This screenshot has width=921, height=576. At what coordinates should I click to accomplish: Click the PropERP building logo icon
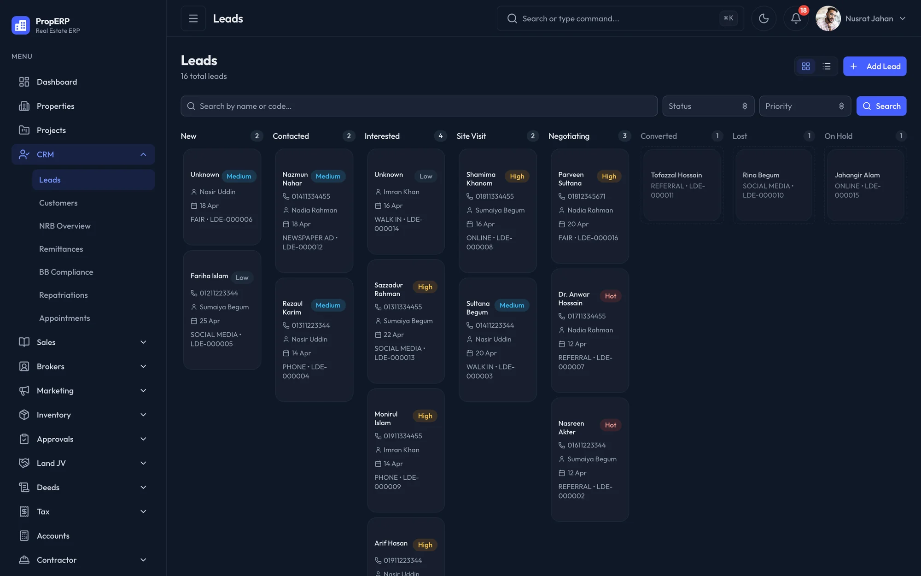point(21,25)
